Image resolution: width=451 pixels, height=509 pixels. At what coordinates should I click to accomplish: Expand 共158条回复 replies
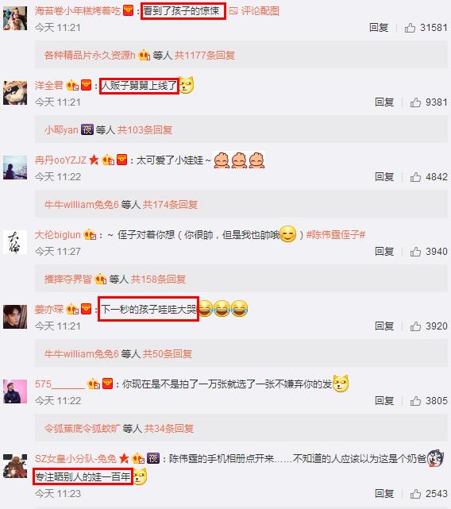pos(158,280)
